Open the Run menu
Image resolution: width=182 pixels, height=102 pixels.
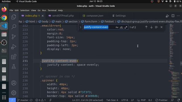click(x=44, y=10)
